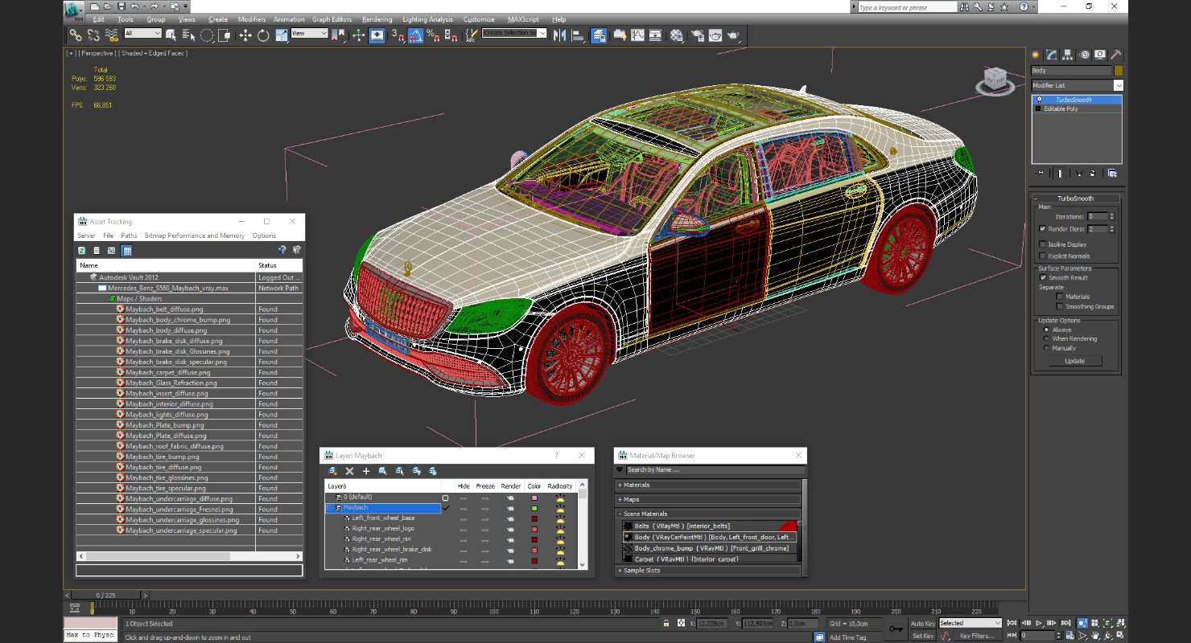Expand the Materials group in browser
The image size is (1191, 643).
pyautogui.click(x=708, y=485)
